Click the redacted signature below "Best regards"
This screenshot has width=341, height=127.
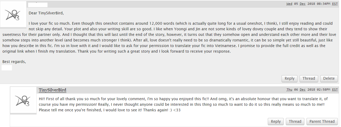coord(7,68)
